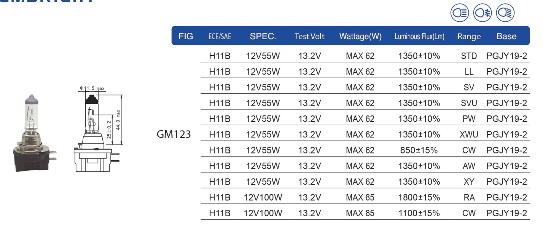The image size is (543, 230).
Task: Click the FIG column header
Action: click(x=186, y=36)
